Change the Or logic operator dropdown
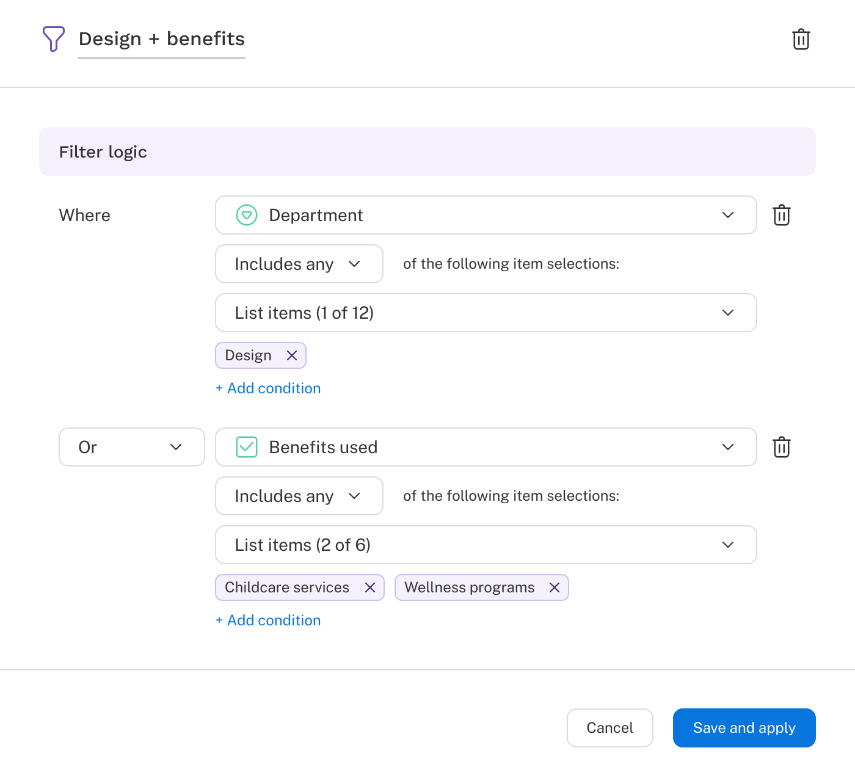855x767 pixels. pos(132,447)
